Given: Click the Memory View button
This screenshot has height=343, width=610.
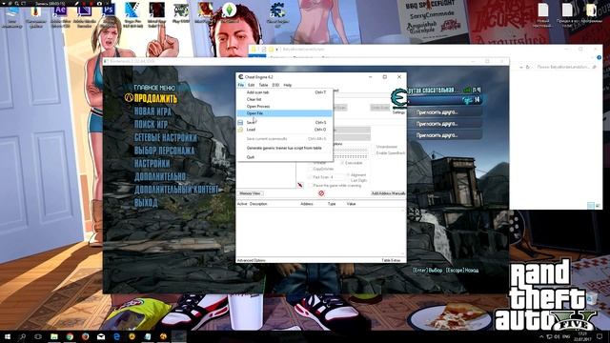Looking at the screenshot, I should pyautogui.click(x=250, y=193).
